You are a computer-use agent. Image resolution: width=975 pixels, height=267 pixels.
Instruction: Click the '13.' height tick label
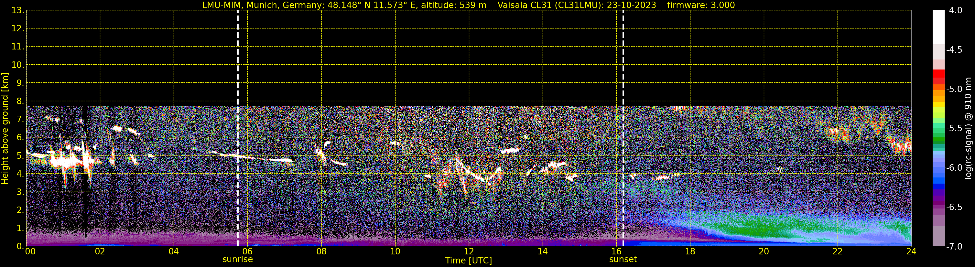(18, 11)
